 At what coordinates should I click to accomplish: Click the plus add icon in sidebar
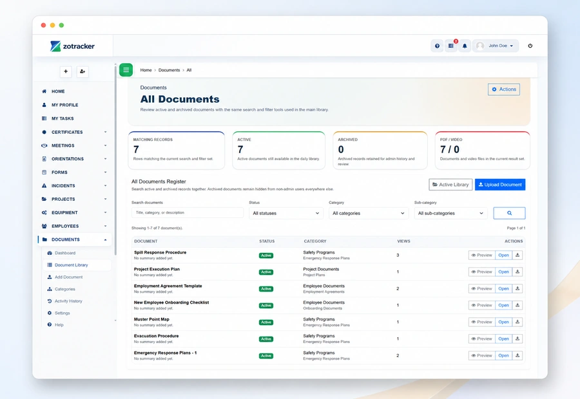coord(66,71)
